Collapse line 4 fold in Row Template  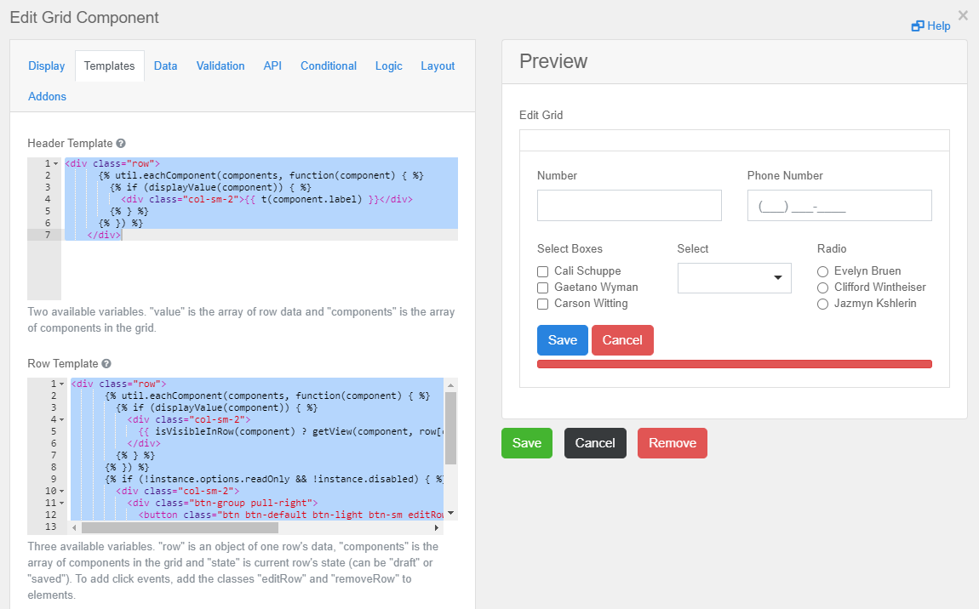62,419
